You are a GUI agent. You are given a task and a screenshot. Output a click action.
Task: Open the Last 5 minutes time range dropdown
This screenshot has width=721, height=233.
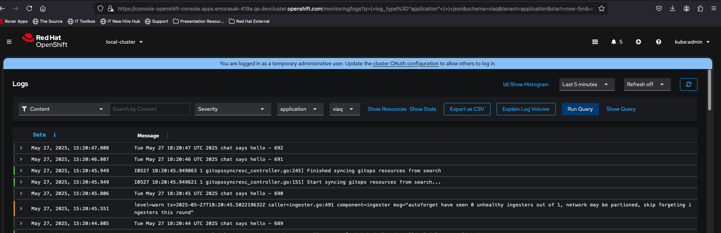pyautogui.click(x=586, y=84)
